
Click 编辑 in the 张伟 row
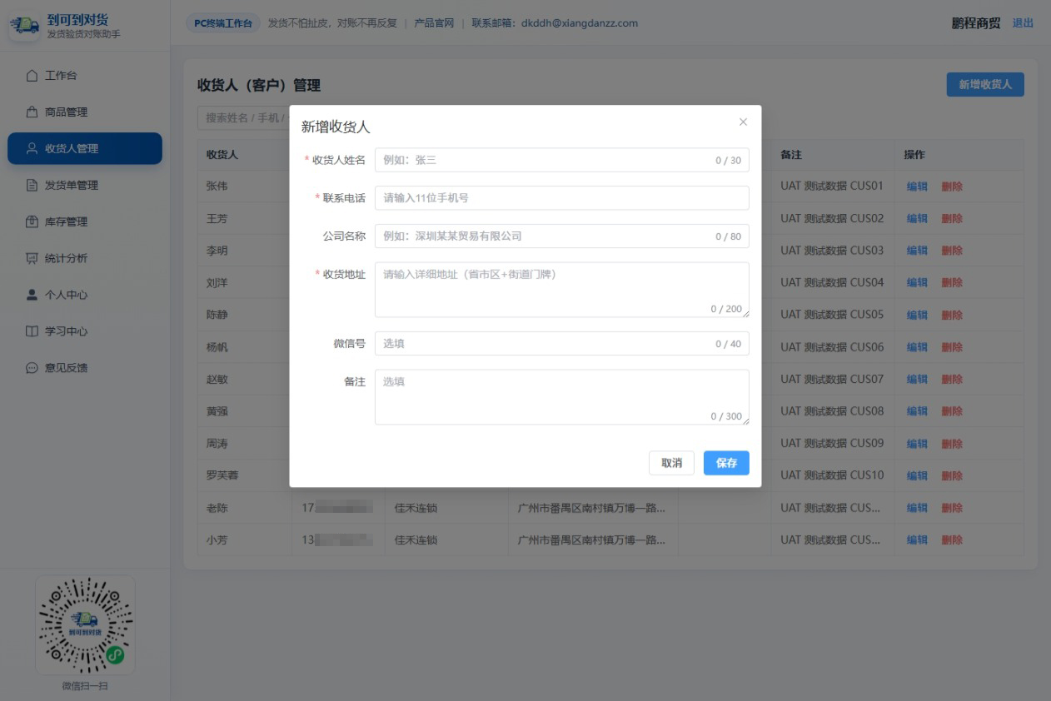917,186
